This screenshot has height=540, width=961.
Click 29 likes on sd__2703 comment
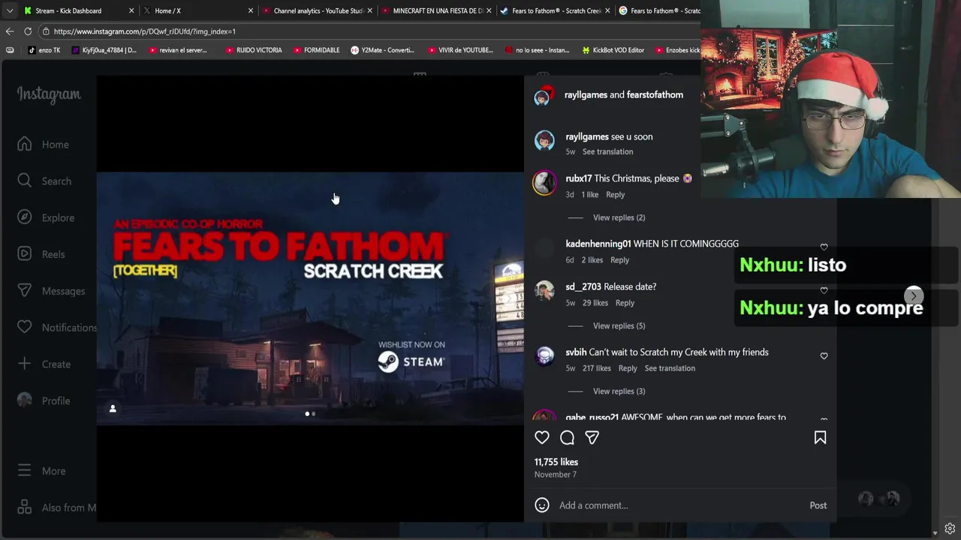point(595,303)
